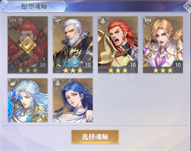Click the level 10 badge on blonde hero card
This screenshot has width=191, height=151.
pos(178,65)
